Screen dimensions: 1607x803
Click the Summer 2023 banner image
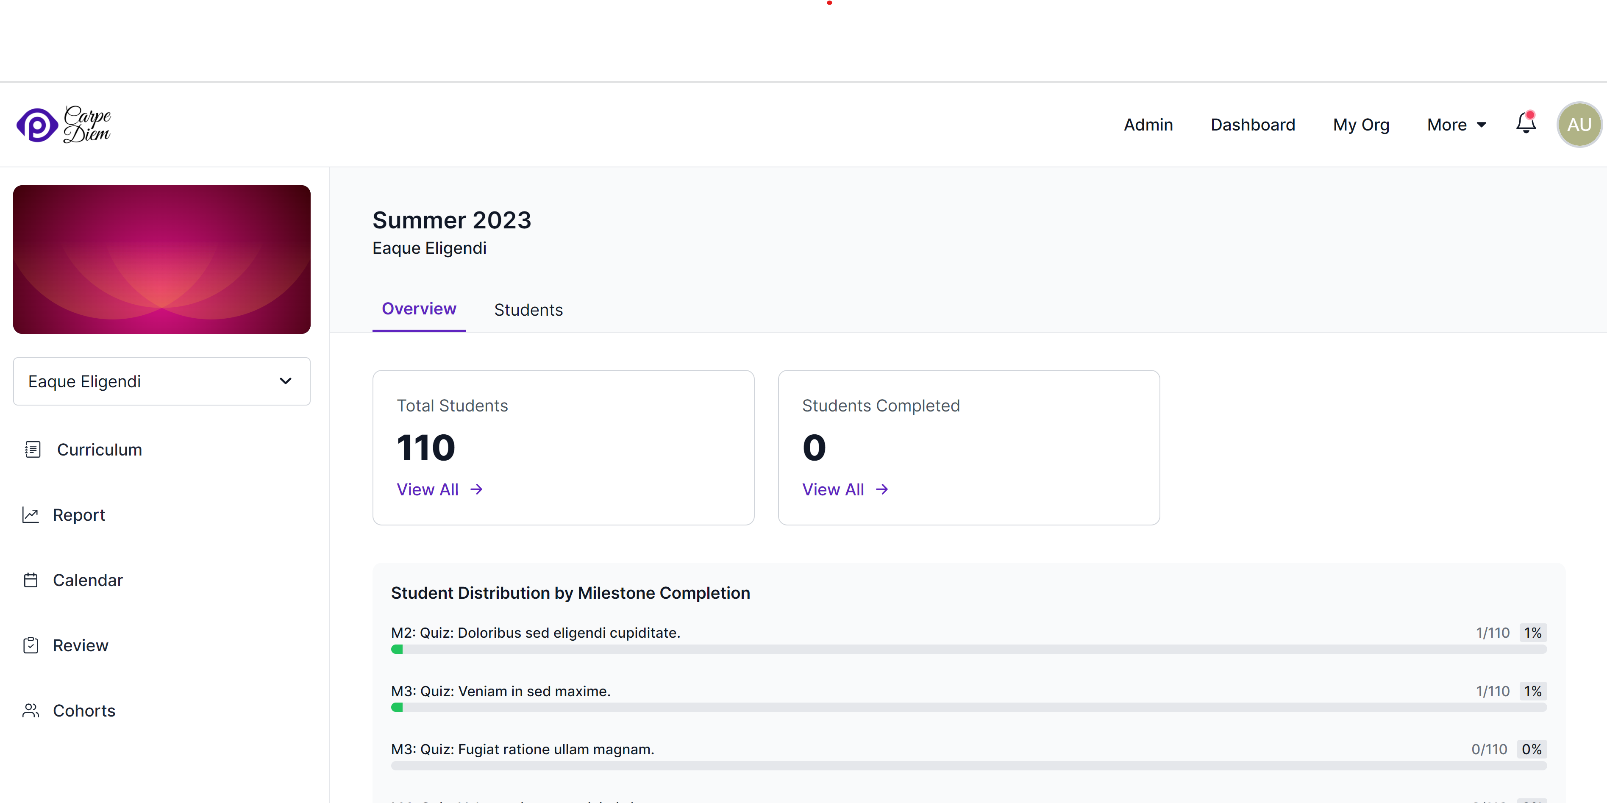(161, 260)
